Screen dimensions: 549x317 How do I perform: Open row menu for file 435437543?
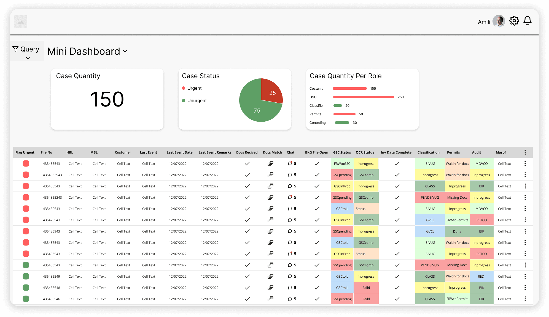pos(525,242)
